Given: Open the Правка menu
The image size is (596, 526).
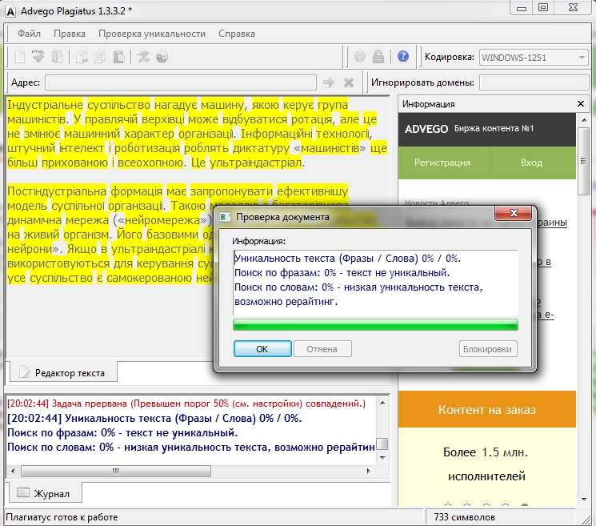Looking at the screenshot, I should click(70, 34).
